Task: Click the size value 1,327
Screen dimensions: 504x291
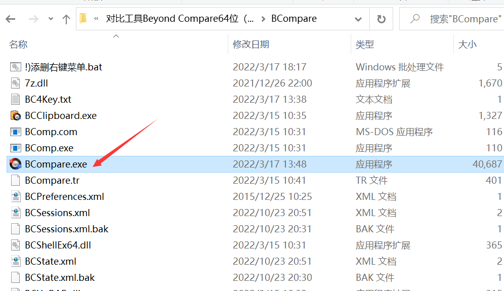Action: click(x=490, y=115)
